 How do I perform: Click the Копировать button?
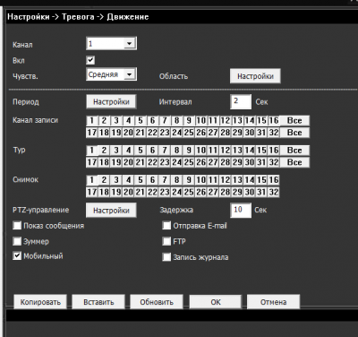coord(40,302)
